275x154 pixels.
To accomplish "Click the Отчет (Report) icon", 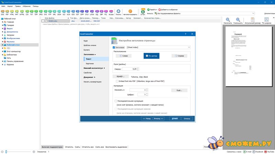I will click(x=143, y=12).
